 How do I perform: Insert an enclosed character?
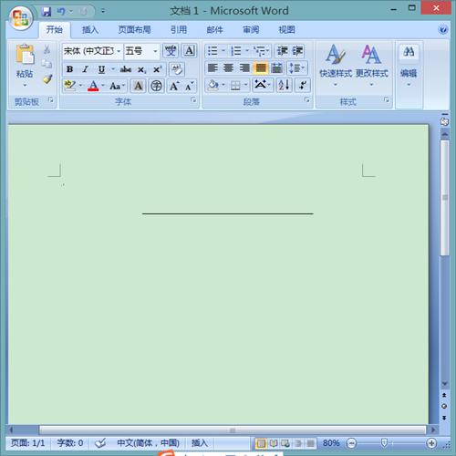coord(156,86)
